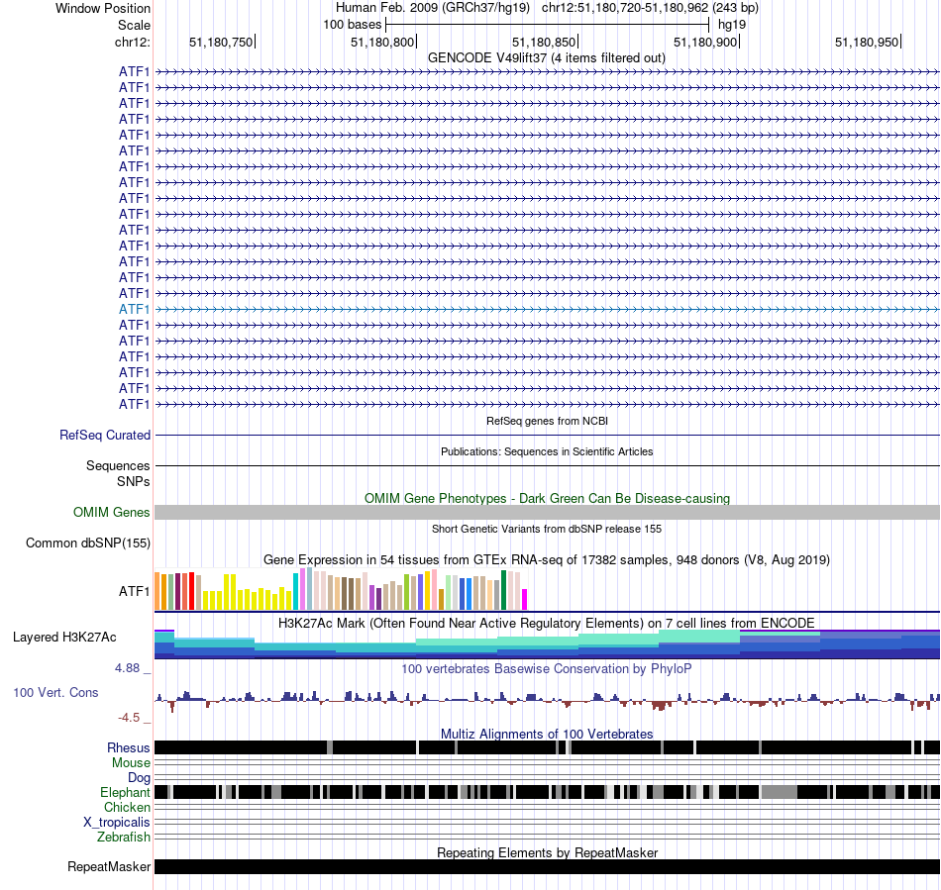Click the gray OMIM Genes bar
Screen dimensions: 941x890
[547, 512]
